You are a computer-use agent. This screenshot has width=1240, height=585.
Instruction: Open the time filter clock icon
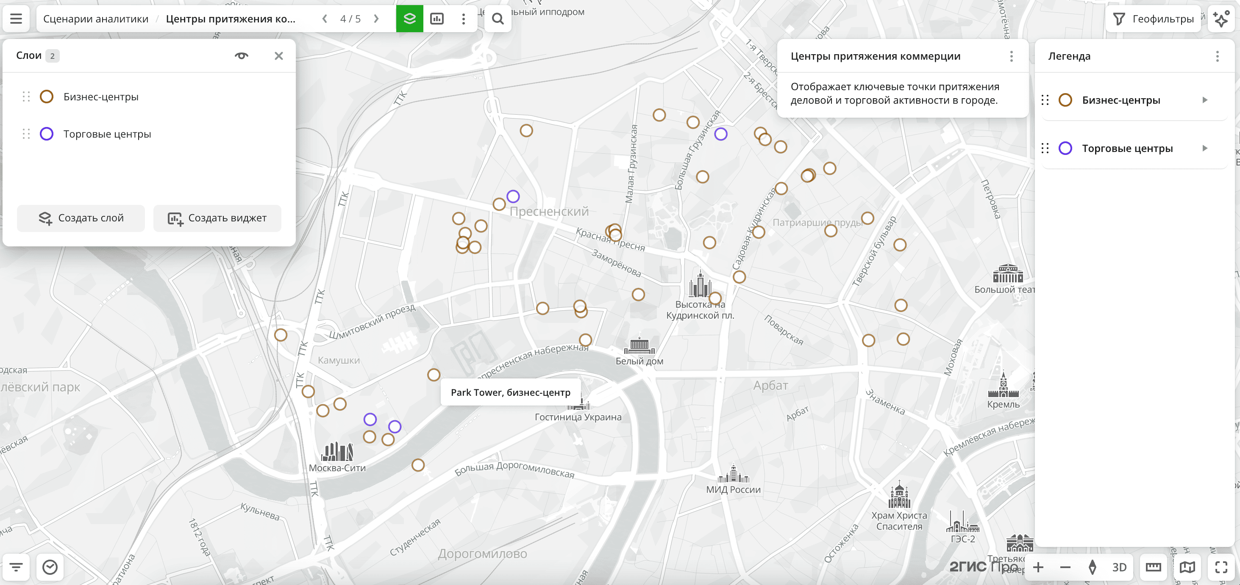[x=50, y=567]
